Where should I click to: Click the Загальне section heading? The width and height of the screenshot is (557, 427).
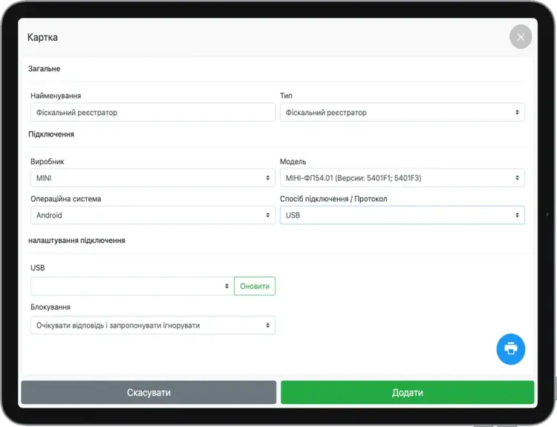(x=44, y=68)
